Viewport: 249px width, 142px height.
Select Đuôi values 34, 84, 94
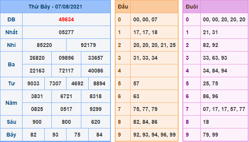click(215, 71)
